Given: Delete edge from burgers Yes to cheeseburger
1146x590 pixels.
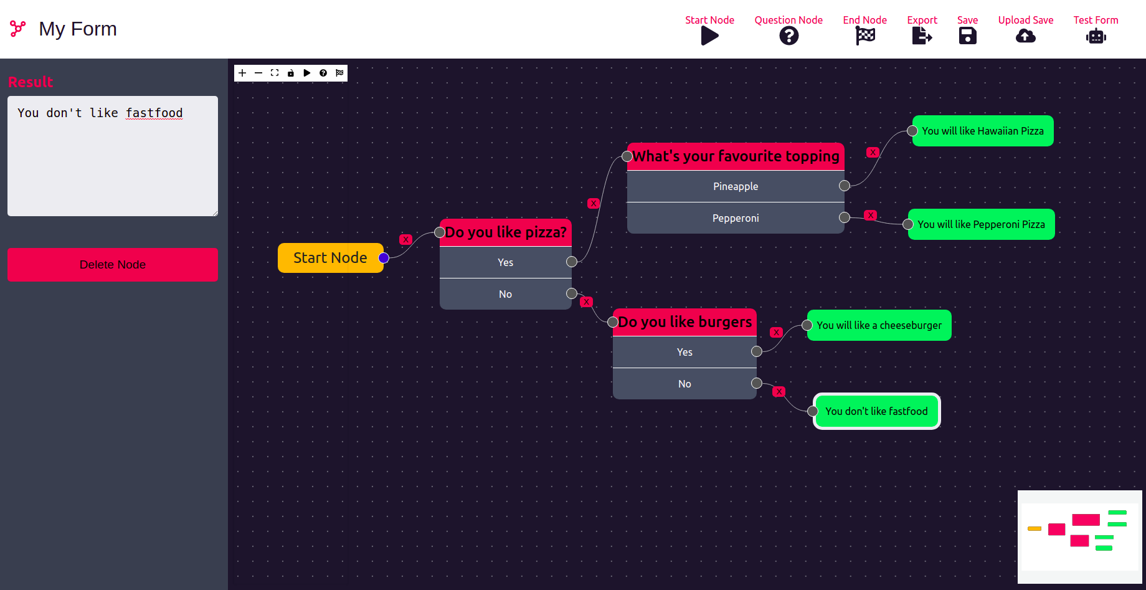Looking at the screenshot, I should 776,332.
